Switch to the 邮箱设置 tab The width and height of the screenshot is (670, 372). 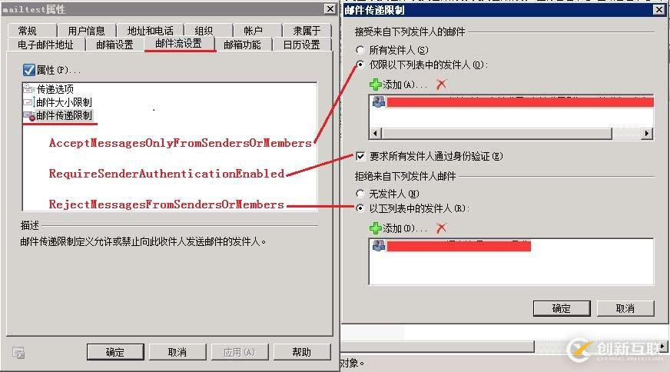(x=114, y=45)
